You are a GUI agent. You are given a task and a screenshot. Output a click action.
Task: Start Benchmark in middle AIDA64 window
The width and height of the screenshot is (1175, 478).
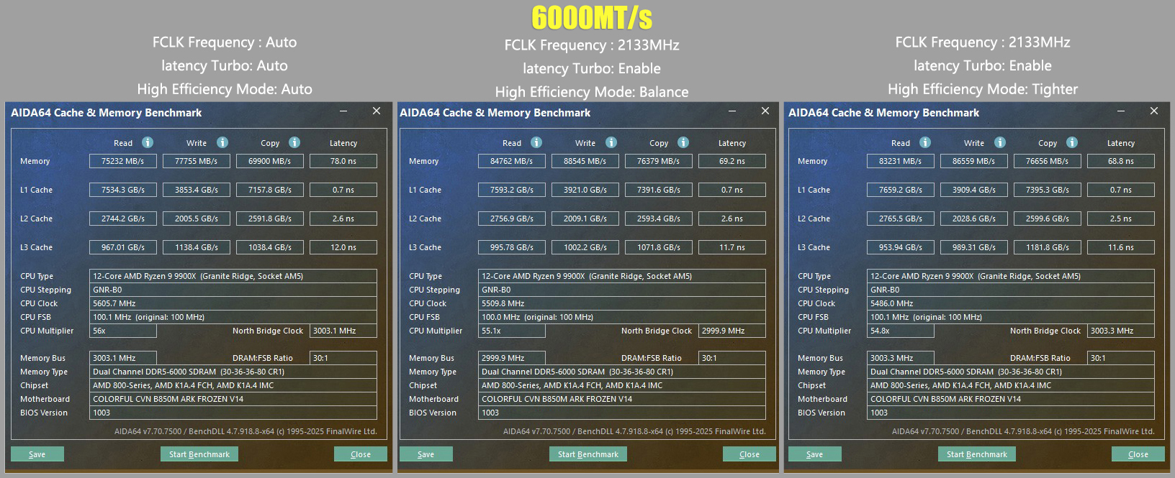[x=588, y=454]
